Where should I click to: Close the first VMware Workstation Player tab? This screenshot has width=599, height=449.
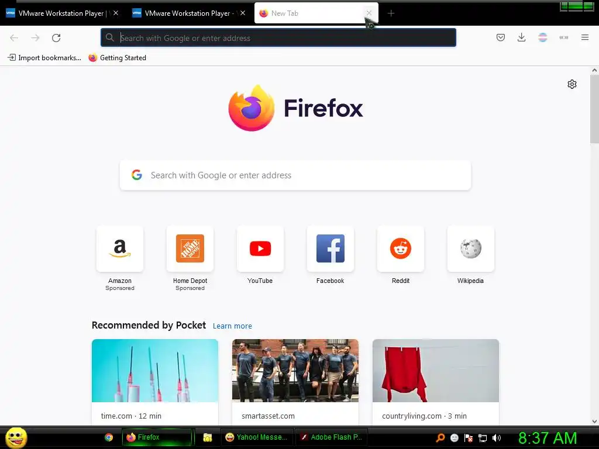pyautogui.click(x=116, y=13)
